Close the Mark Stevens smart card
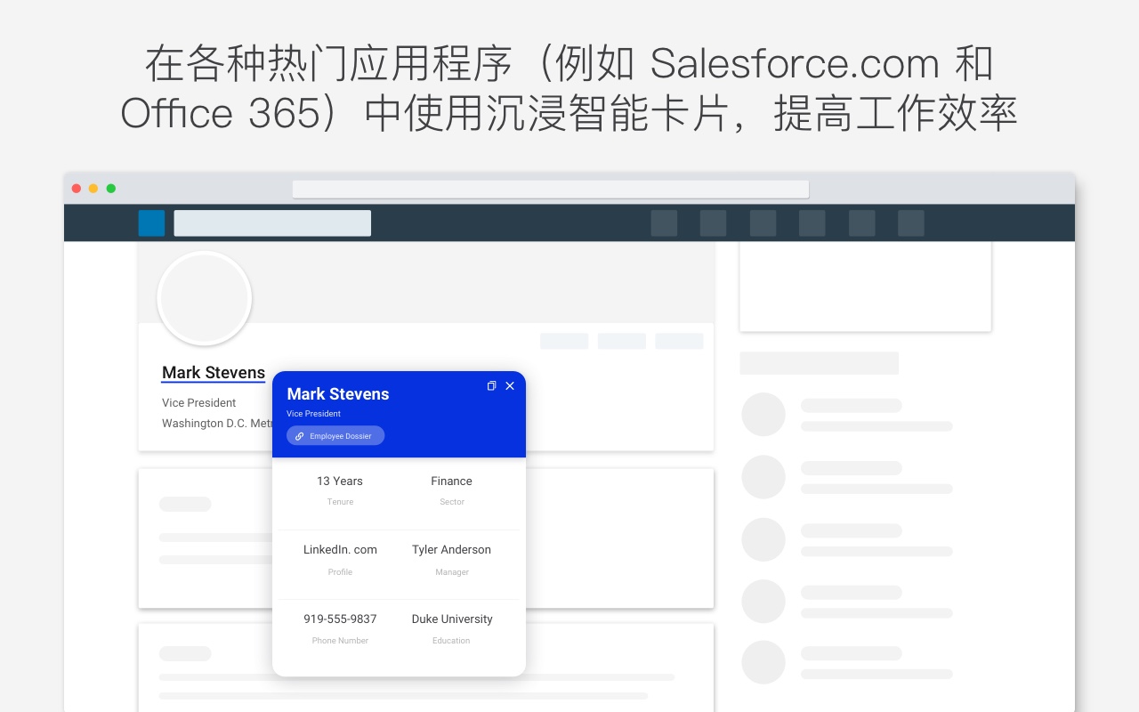 [x=510, y=386]
